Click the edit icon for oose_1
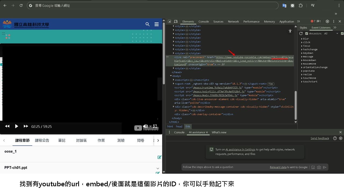344x193 pixels. pyautogui.click(x=159, y=157)
